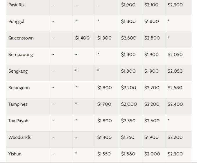Viewport: 197px width, 163px height.
Task: Select the Sembawang row label
Action: [21, 55]
